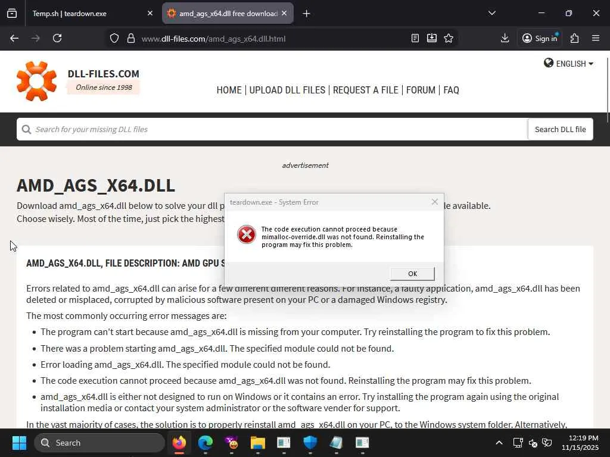The width and height of the screenshot is (610, 457).
Task: Open the Windows Start menu
Action: pos(19,443)
